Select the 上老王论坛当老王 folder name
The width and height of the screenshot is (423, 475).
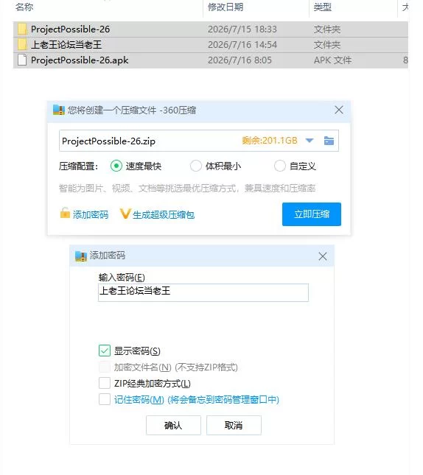[66, 44]
